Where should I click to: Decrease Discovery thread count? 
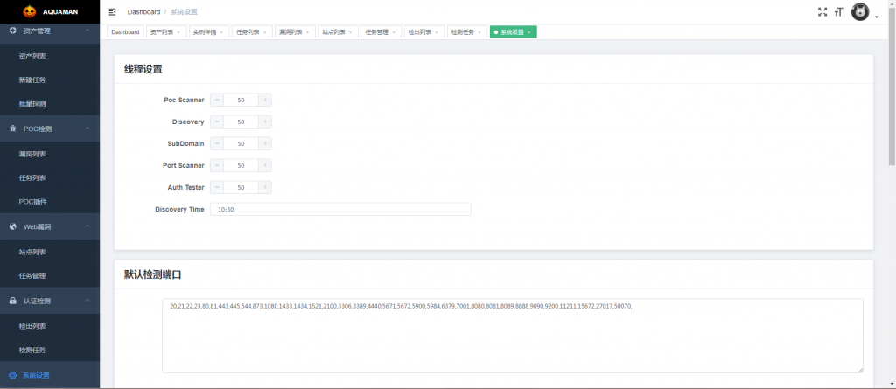coord(217,122)
